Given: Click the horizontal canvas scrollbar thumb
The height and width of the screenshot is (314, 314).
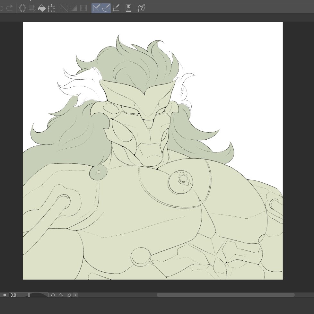Looking at the screenshot, I should [225, 295].
